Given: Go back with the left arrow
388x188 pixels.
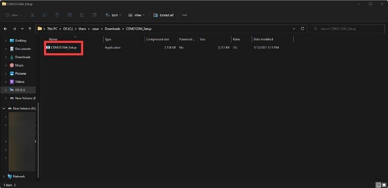Looking at the screenshot, I should (x=6, y=29).
